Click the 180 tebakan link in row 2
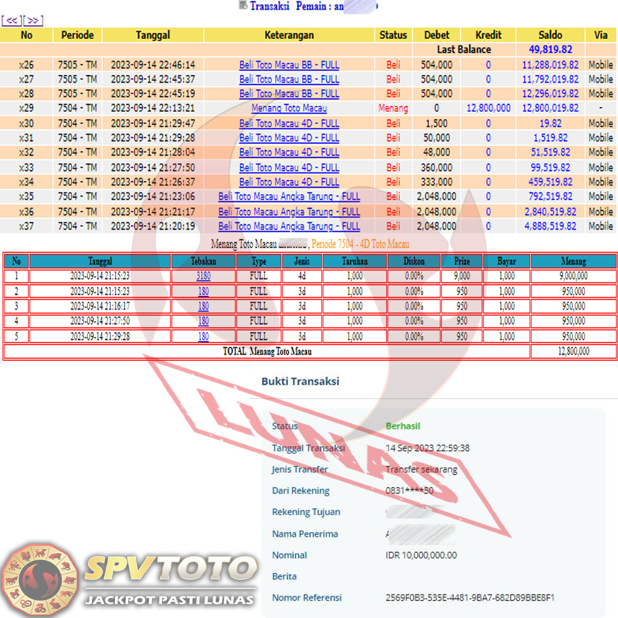 tap(203, 291)
